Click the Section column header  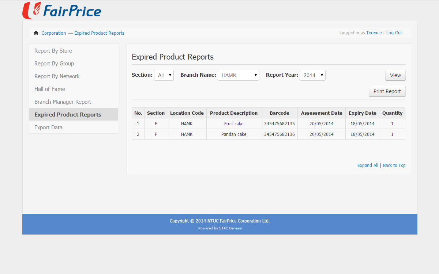point(156,113)
